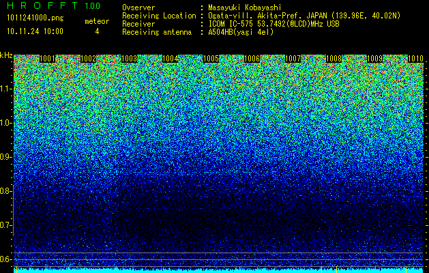Click the meteor count value 4

tap(97, 31)
